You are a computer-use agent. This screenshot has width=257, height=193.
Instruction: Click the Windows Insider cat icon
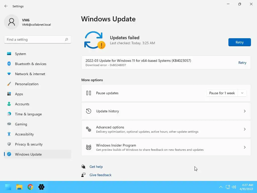click(89, 147)
